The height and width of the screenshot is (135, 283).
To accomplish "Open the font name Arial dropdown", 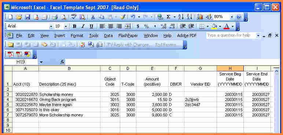I will 51,27.
